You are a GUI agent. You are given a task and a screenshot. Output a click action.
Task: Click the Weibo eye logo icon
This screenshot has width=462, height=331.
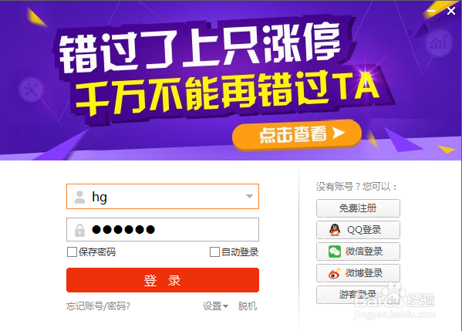pyautogui.click(x=335, y=273)
